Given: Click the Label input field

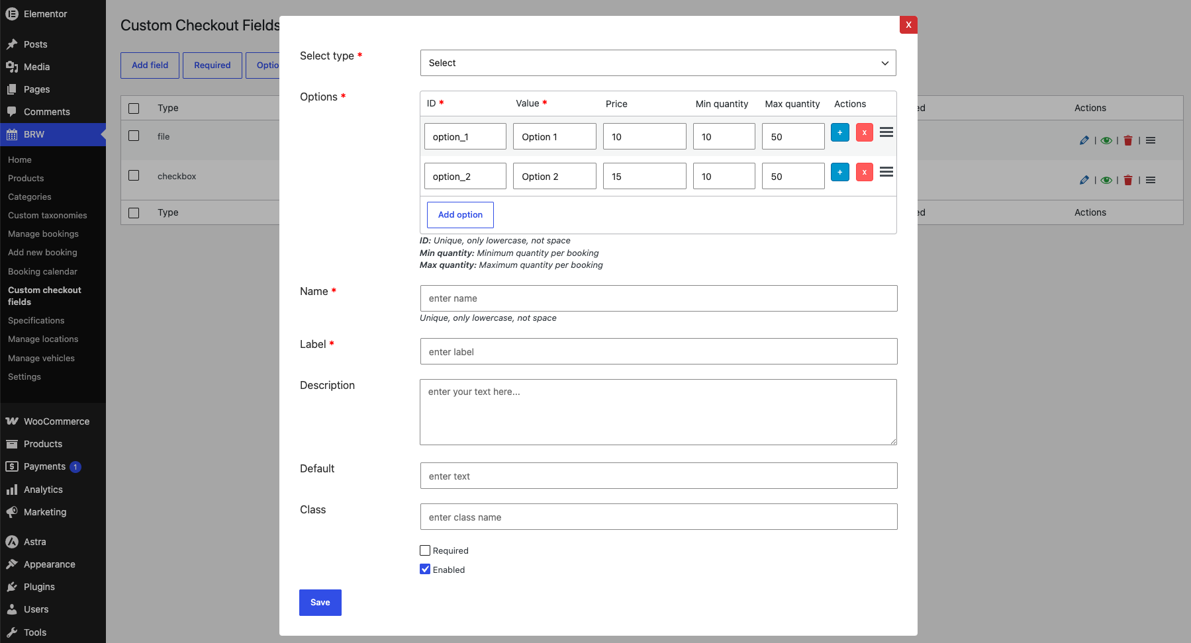Looking at the screenshot, I should (659, 351).
